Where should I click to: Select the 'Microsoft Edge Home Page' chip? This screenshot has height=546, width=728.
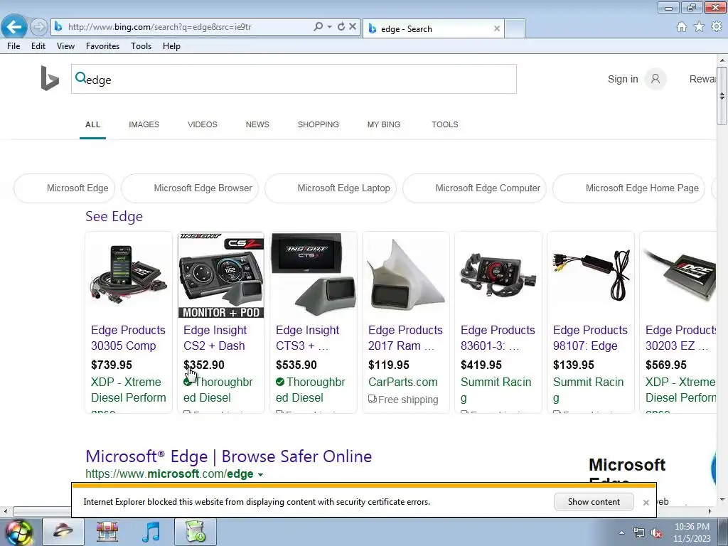click(x=628, y=188)
